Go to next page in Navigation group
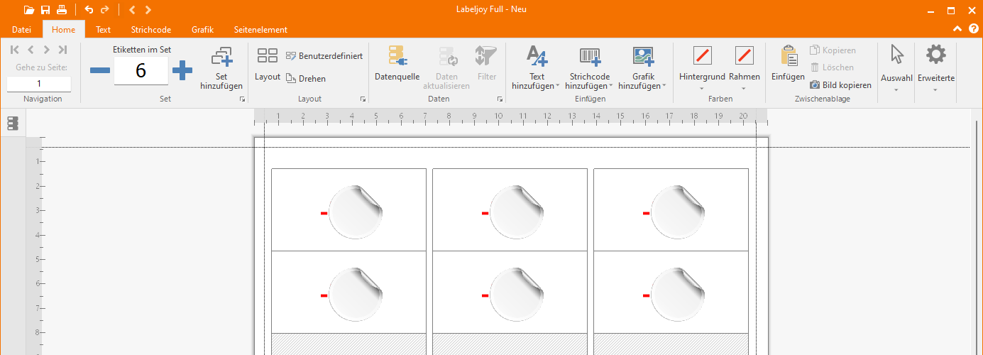This screenshot has height=355, width=983. (x=46, y=50)
